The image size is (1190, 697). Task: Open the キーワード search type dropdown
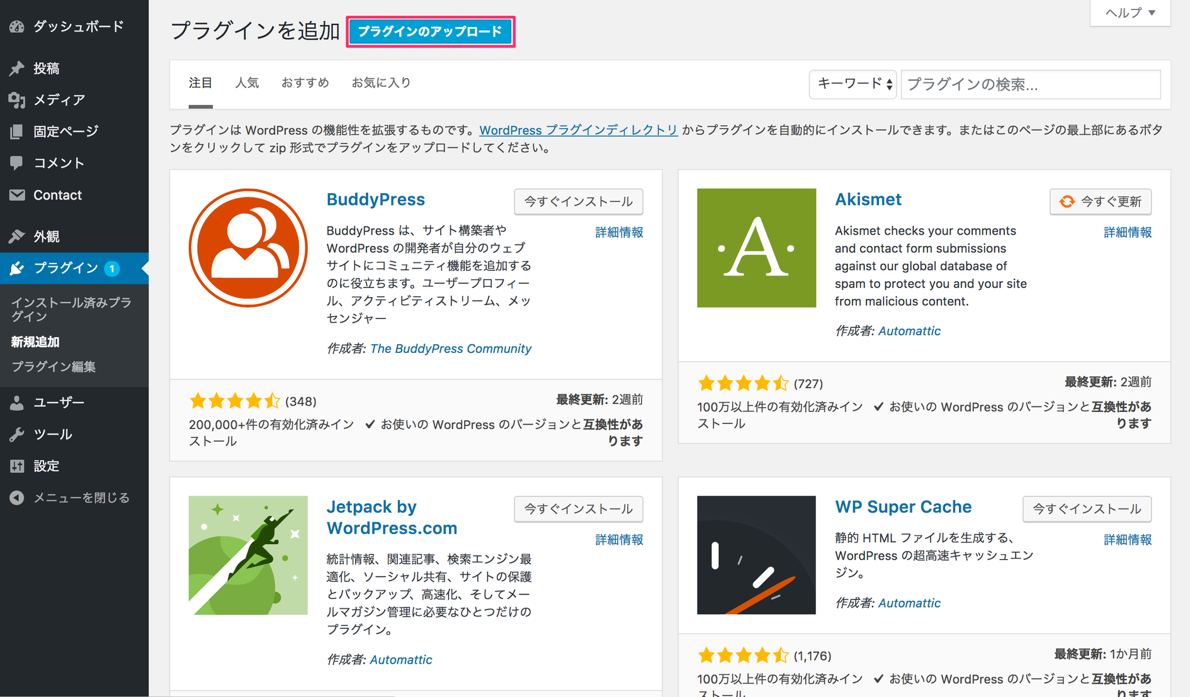pyautogui.click(x=853, y=84)
